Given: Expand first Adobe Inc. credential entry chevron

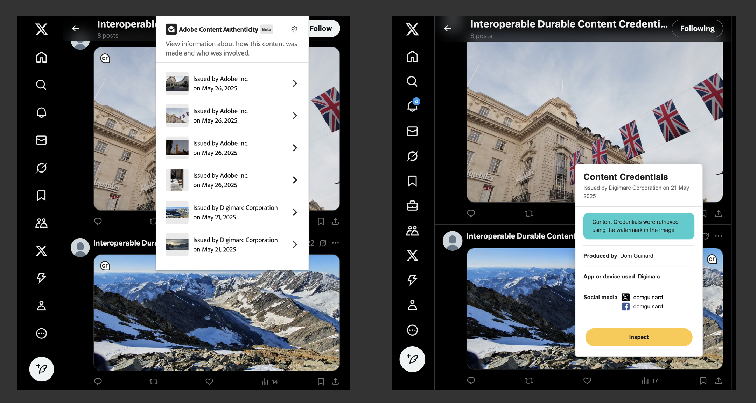Looking at the screenshot, I should pos(295,83).
